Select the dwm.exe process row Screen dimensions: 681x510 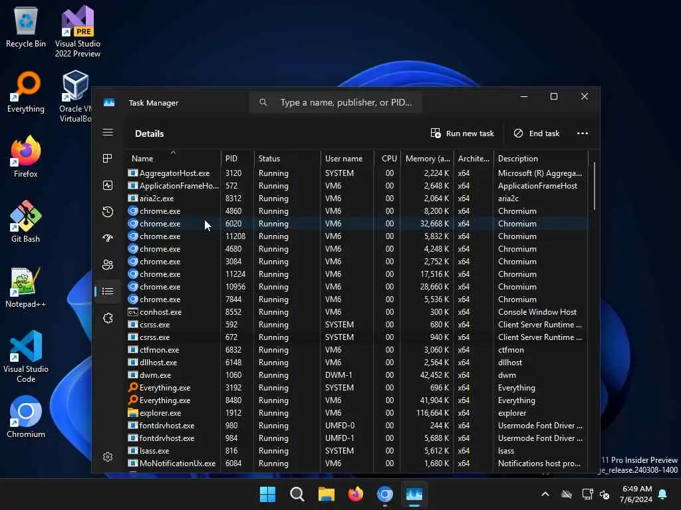point(357,375)
